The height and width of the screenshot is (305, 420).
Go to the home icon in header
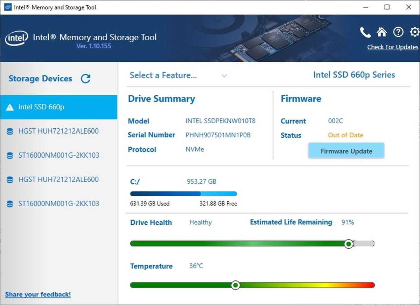pyautogui.click(x=381, y=32)
